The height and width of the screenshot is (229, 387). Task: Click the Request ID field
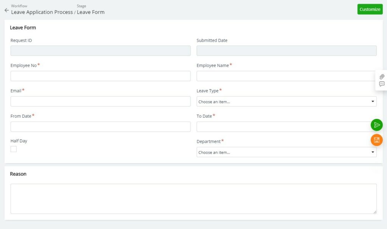click(100, 50)
